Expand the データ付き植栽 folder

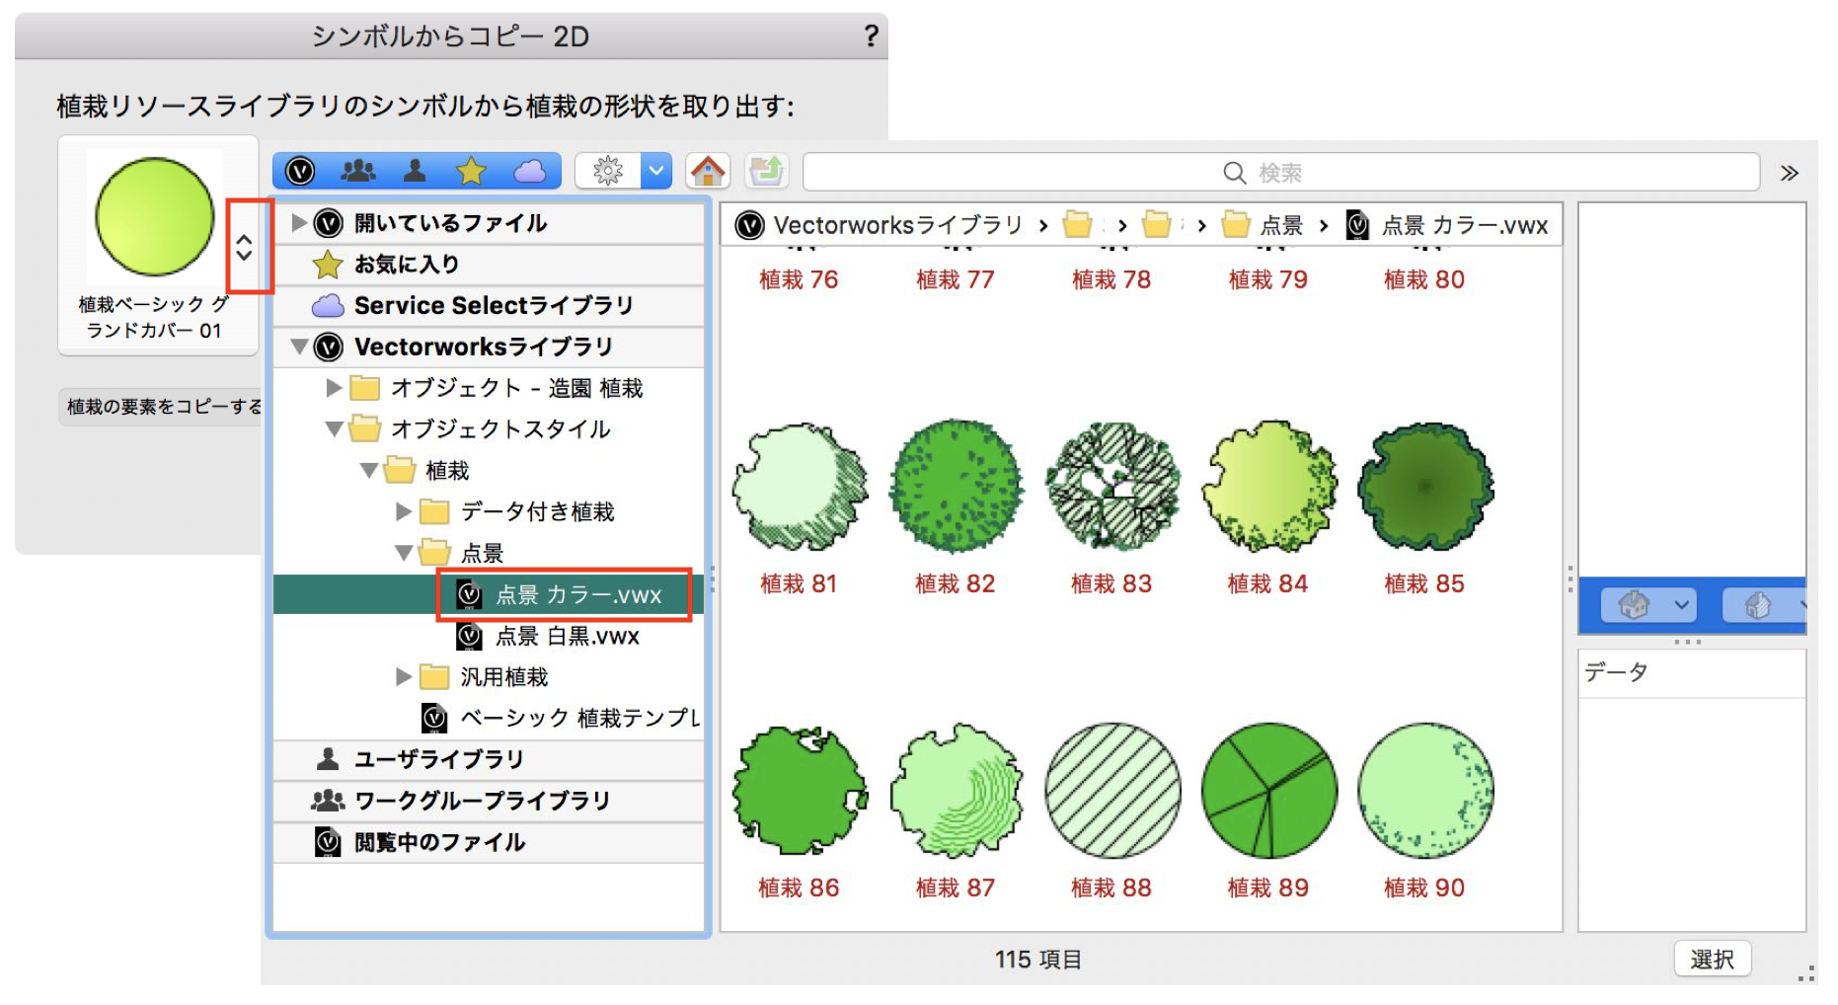[404, 511]
